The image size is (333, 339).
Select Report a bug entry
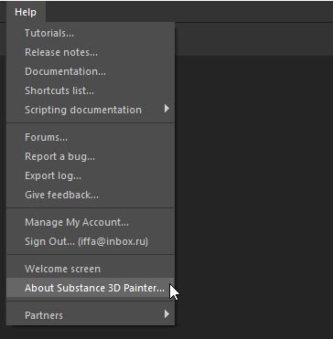(x=91, y=156)
